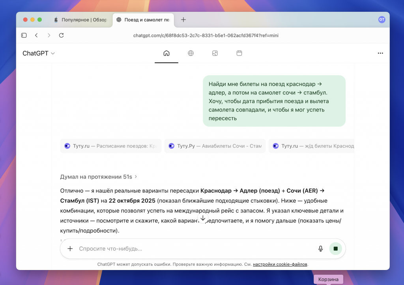Click the address bar URL
This screenshot has width=404, height=285.
click(206, 35)
